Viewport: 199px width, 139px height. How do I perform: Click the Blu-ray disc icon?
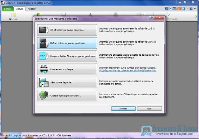(44, 56)
